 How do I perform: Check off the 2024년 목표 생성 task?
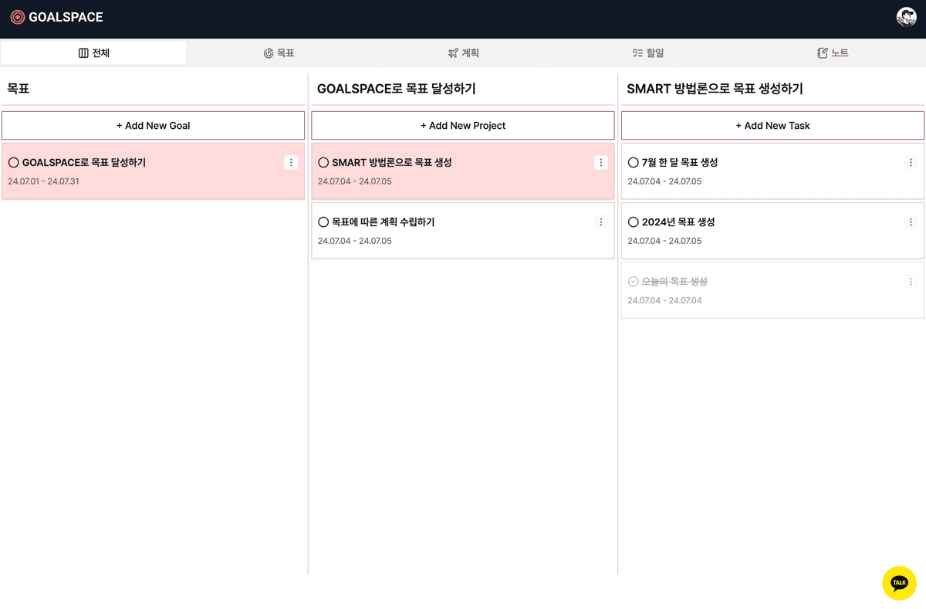click(x=634, y=222)
